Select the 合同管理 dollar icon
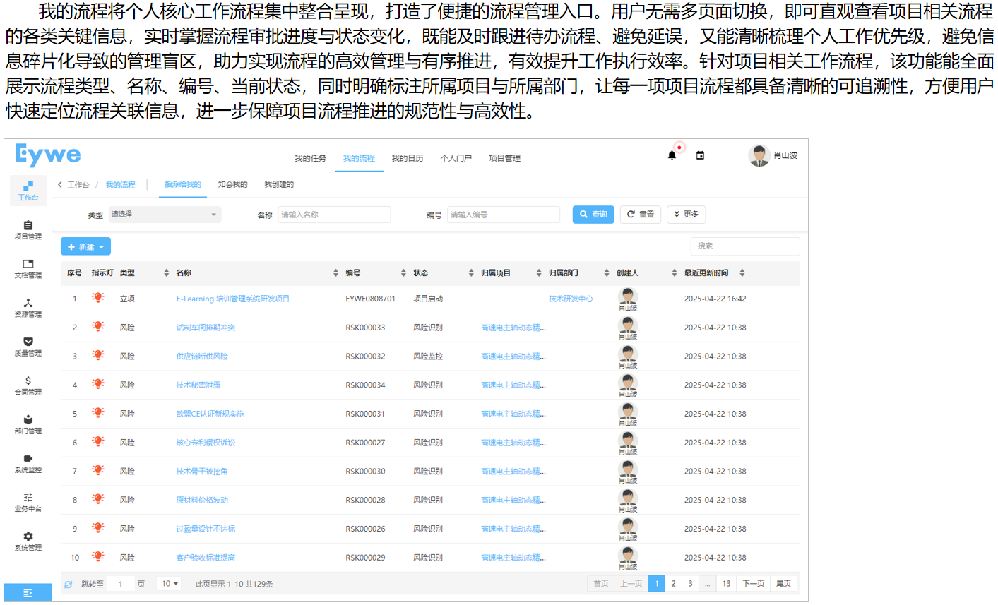The image size is (998, 605). (x=28, y=385)
